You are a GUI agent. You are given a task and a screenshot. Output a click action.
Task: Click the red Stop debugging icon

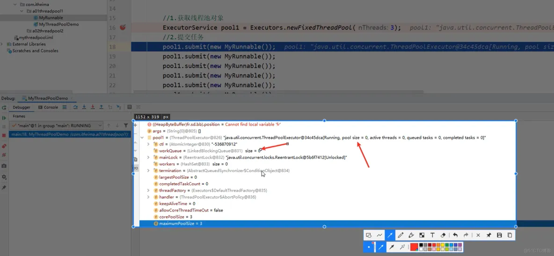4,135
